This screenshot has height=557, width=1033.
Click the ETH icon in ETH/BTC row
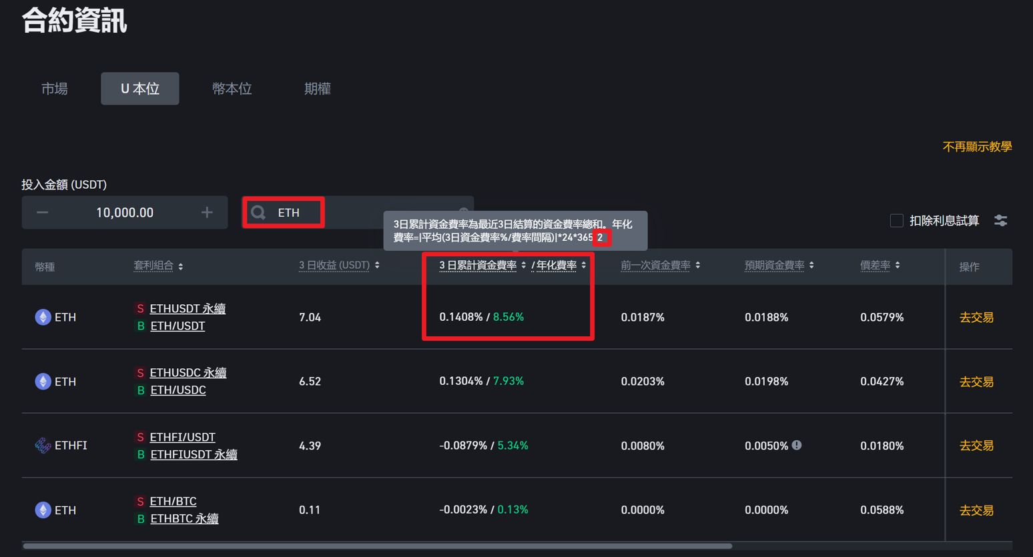[x=43, y=510]
